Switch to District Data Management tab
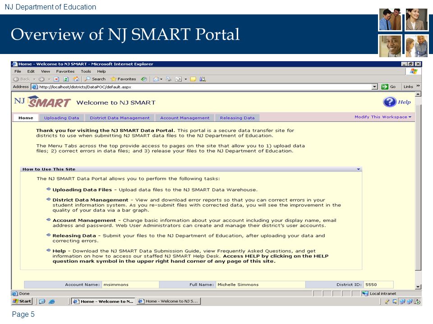Image resolution: width=433 pixels, height=324 pixels. 120,118
